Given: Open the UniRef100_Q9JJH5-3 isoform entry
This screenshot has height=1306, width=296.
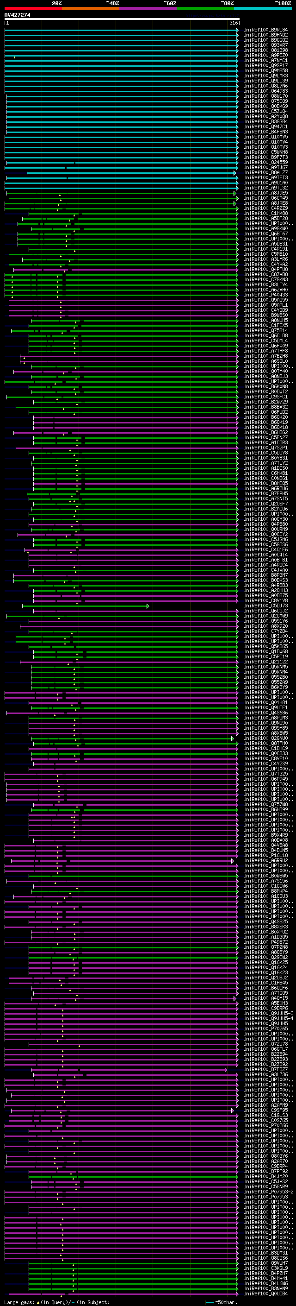Looking at the screenshot, I should click(x=268, y=1013).
